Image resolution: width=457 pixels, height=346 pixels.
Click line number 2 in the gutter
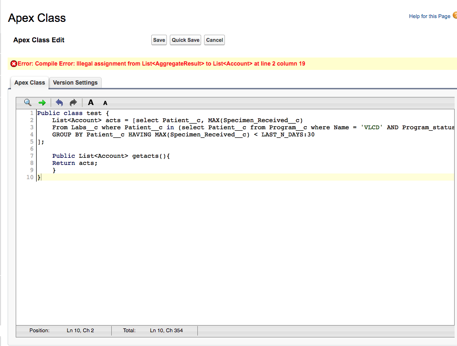(31, 120)
